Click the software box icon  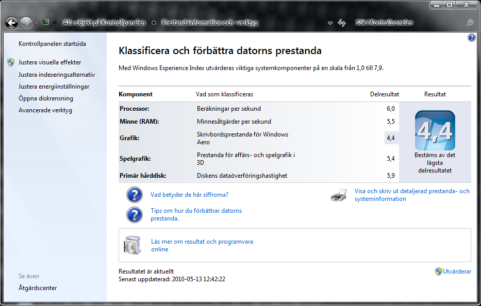[x=132, y=245]
